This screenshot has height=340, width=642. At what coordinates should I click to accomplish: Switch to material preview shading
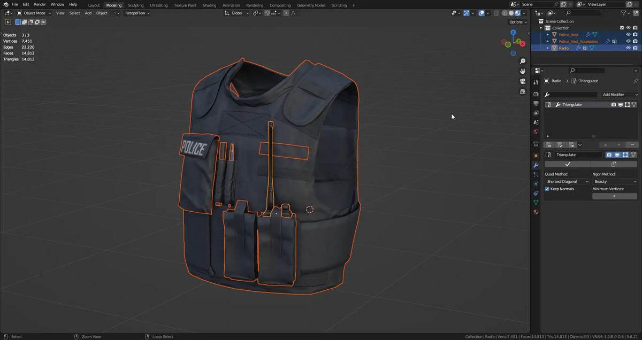tap(517, 13)
